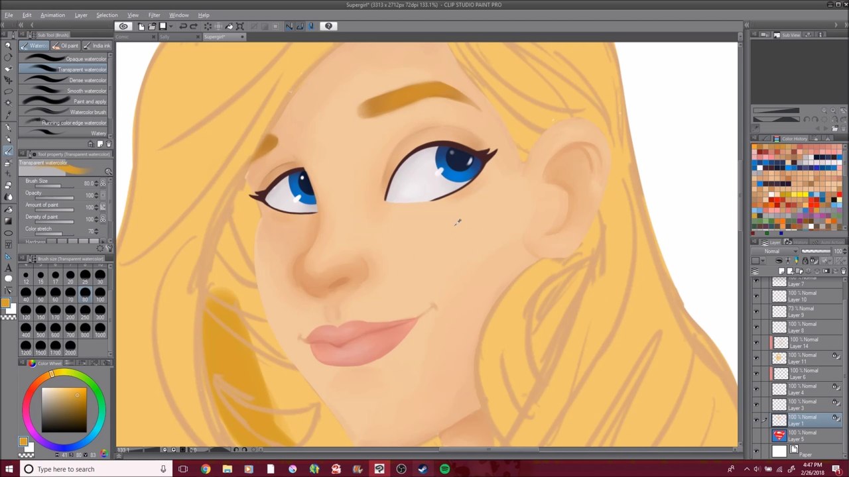This screenshot has height=477, width=849.
Task: Open Chrome from the taskbar
Action: coord(206,469)
